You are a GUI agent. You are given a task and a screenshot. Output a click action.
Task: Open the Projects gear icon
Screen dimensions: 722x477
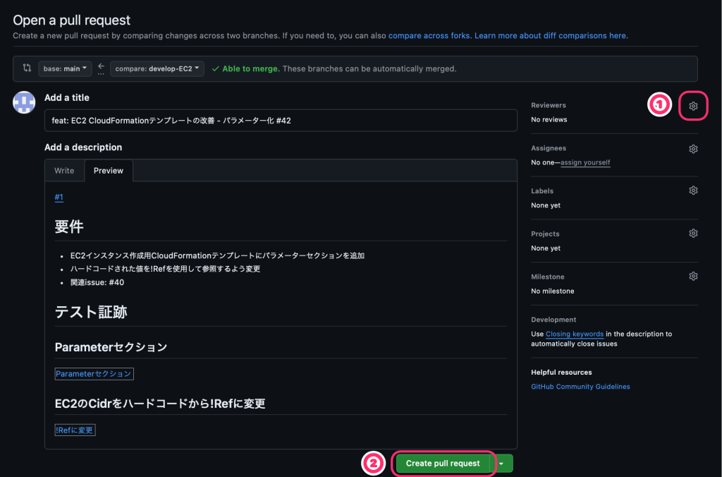(x=693, y=234)
